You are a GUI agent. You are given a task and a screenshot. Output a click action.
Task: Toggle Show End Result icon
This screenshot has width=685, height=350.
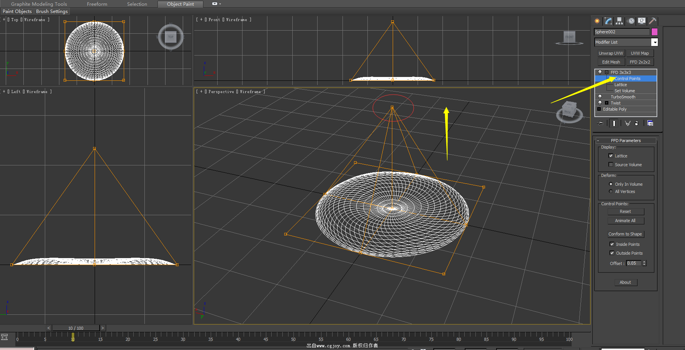(614, 123)
